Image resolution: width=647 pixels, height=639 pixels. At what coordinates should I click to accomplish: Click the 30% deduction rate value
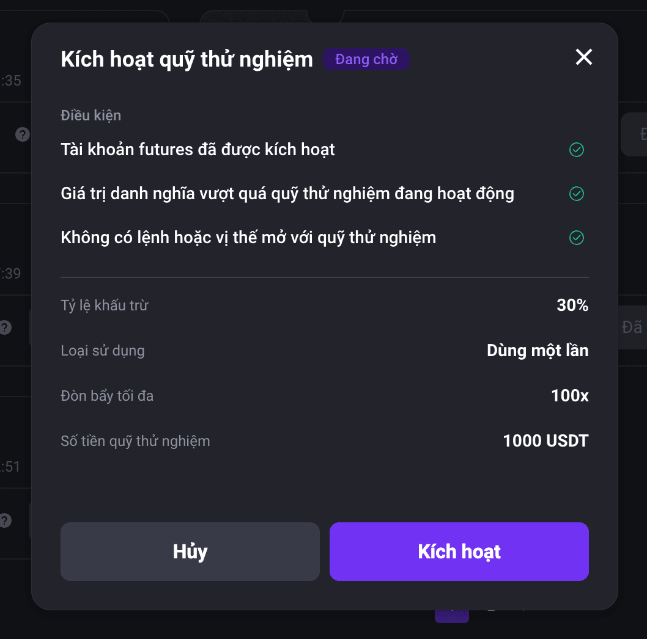[572, 305]
